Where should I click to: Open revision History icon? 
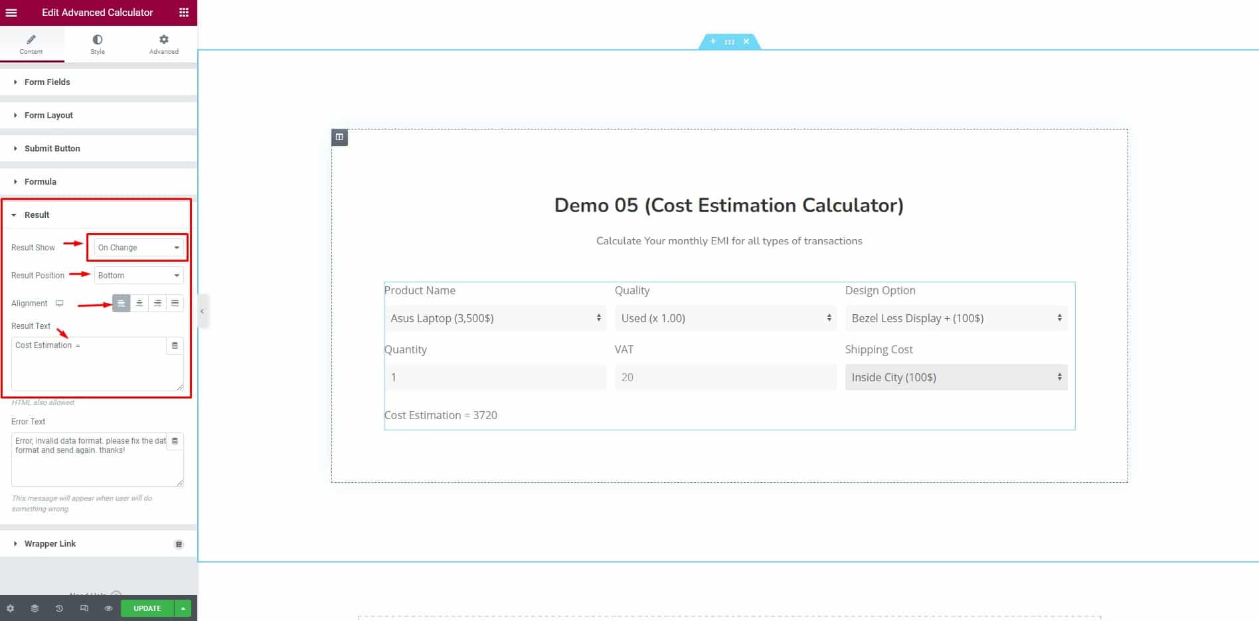click(x=58, y=608)
